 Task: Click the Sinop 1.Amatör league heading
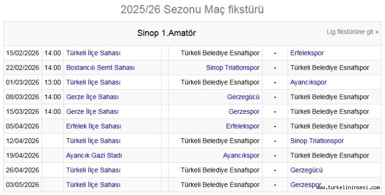pyautogui.click(x=167, y=33)
